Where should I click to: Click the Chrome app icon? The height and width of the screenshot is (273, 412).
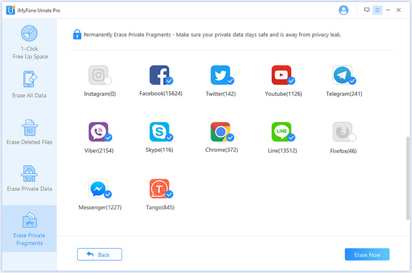pyautogui.click(x=220, y=132)
